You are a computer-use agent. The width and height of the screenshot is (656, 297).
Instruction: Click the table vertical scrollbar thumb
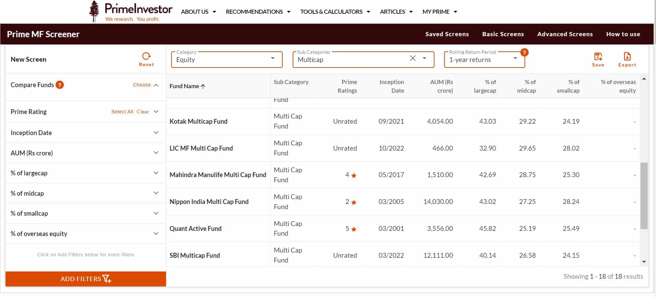point(644,196)
